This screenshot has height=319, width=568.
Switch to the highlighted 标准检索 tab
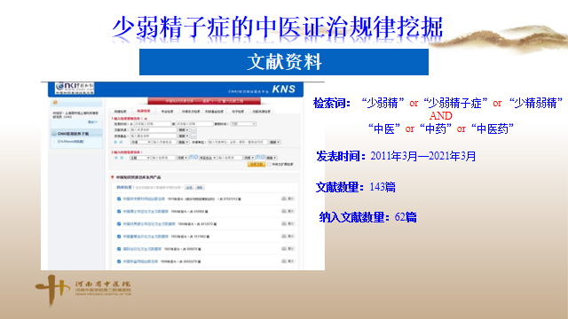[x=144, y=111]
